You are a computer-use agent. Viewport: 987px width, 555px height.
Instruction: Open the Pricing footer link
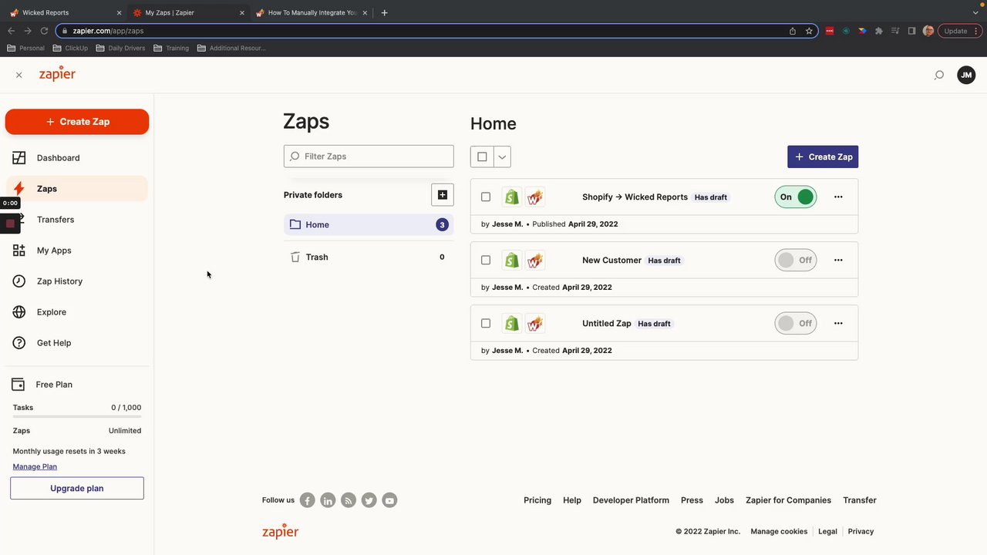coord(537,500)
